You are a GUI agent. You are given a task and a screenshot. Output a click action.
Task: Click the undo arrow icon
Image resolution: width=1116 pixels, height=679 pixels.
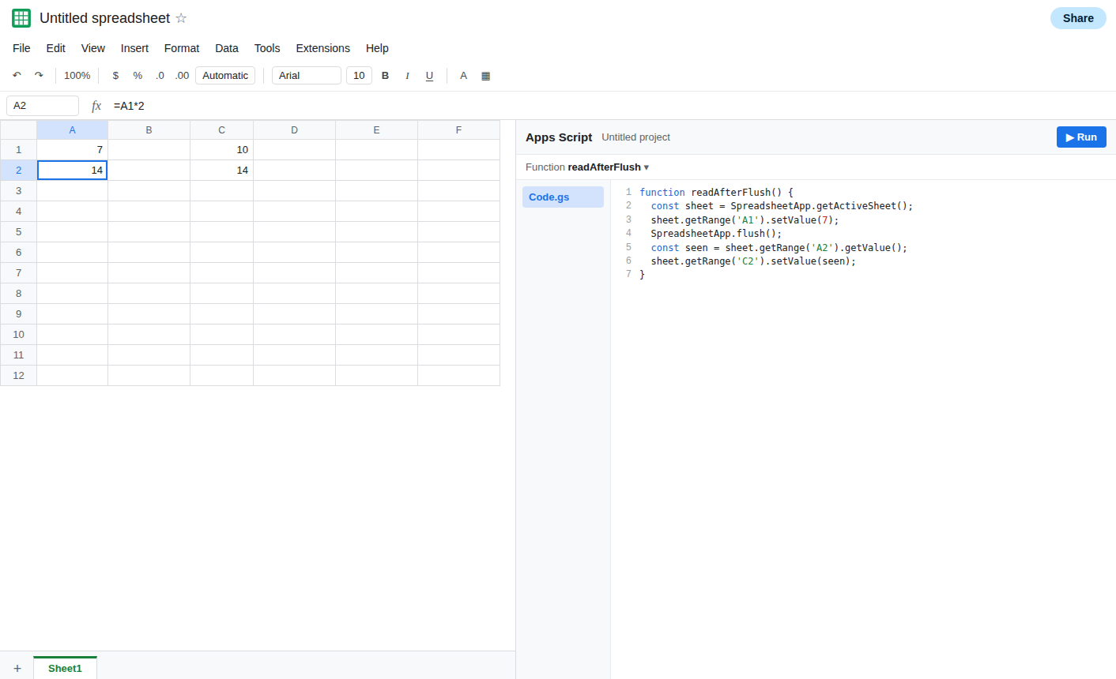point(17,76)
